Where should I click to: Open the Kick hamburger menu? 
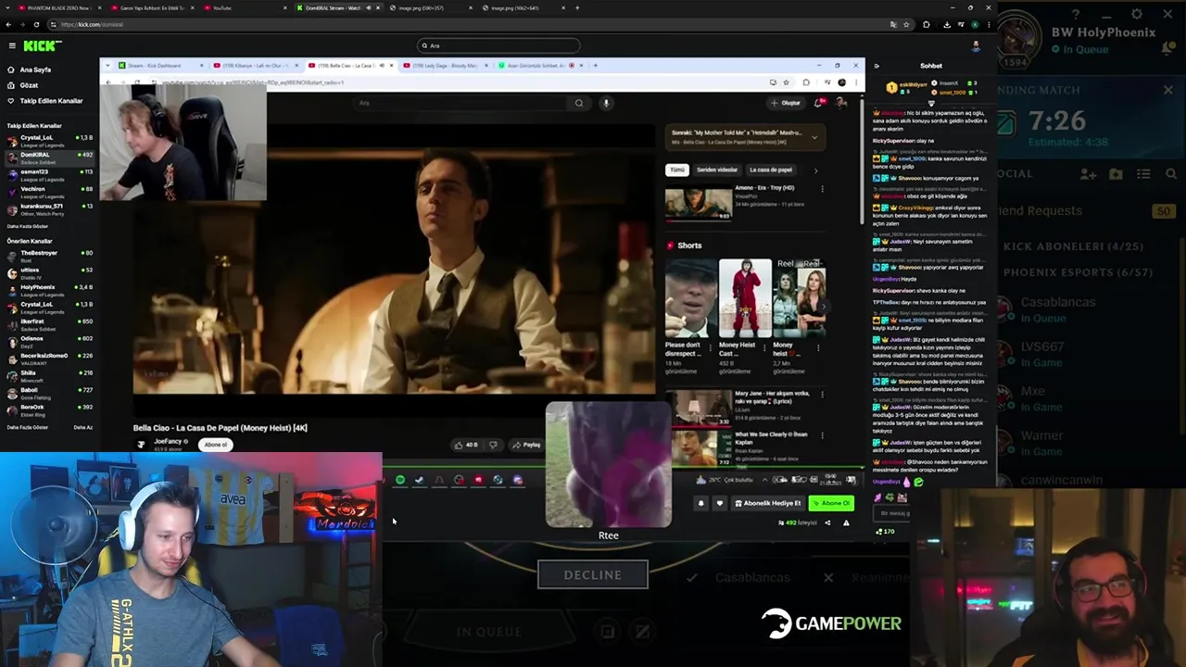pos(12,45)
